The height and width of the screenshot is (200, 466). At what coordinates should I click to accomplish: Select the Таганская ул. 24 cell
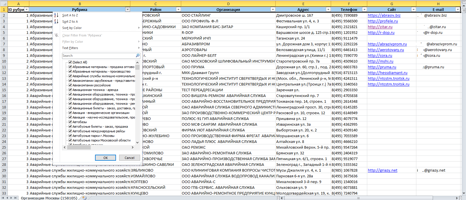click(303, 38)
